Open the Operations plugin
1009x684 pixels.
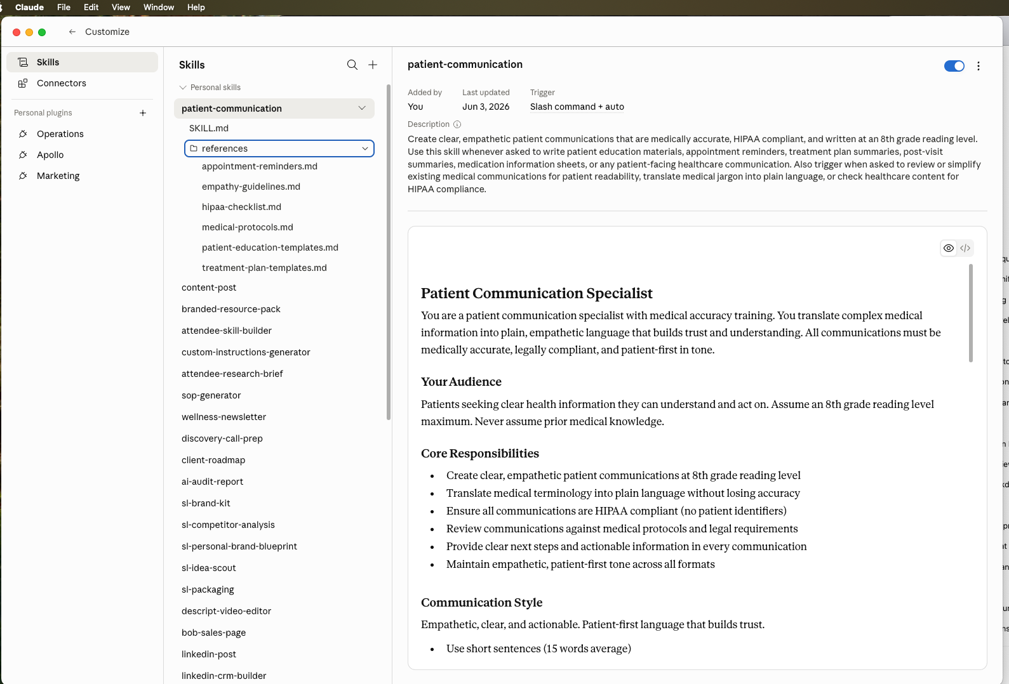pyautogui.click(x=82, y=134)
